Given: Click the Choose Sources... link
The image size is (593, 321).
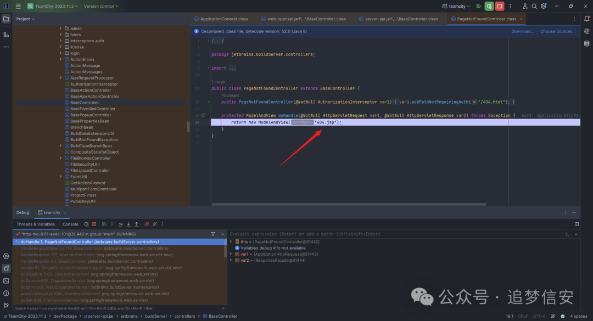Looking at the screenshot, I should point(558,31).
